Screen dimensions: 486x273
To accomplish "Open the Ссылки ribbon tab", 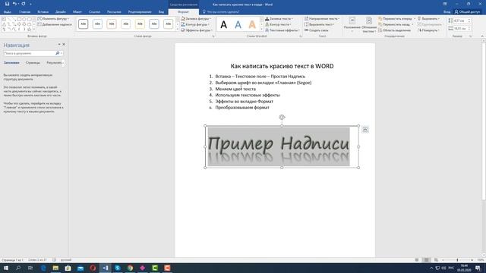I will click(x=94, y=12).
